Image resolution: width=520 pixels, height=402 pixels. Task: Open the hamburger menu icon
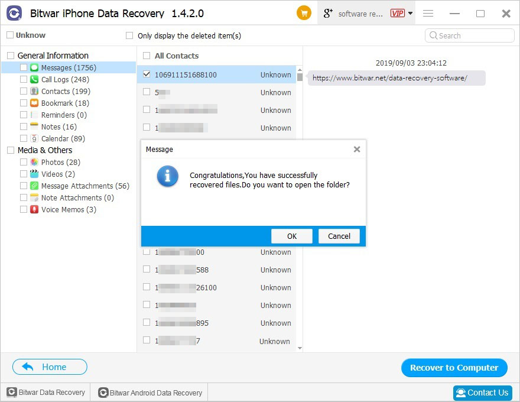click(428, 13)
